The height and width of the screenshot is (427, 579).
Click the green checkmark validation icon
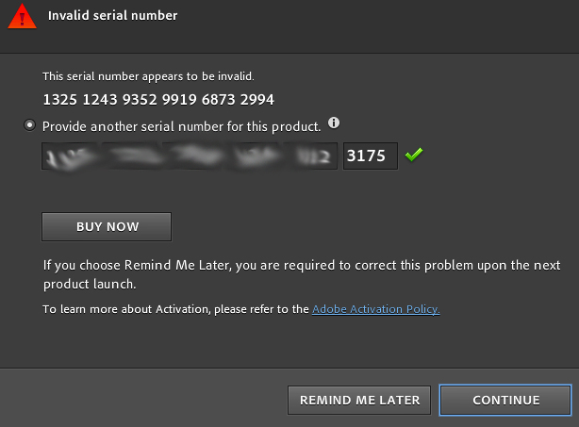coord(414,155)
